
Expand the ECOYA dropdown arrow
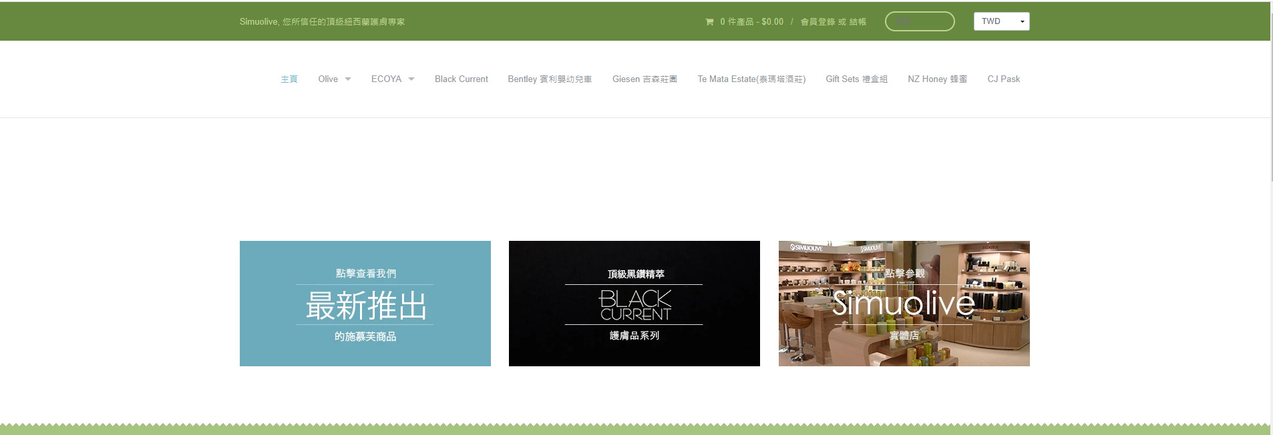coord(411,79)
